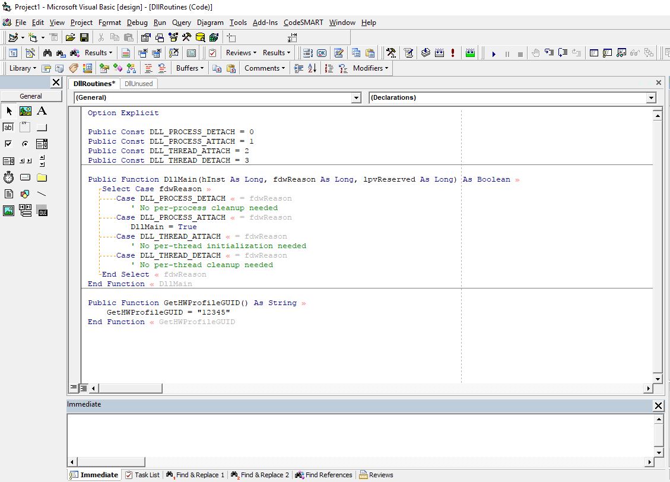Select the Label tool in toolbox
This screenshot has height=482, width=670.
pyautogui.click(x=42, y=111)
